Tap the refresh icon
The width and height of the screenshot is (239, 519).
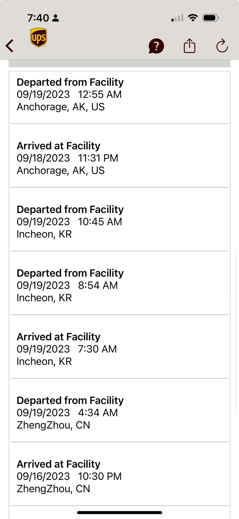click(x=222, y=46)
